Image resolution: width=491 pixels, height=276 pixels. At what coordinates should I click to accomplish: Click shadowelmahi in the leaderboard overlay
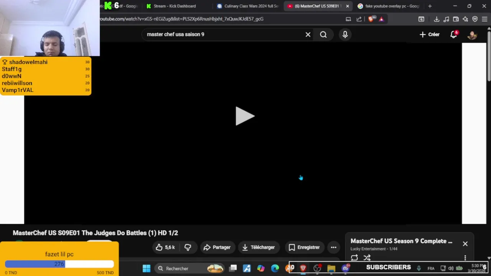click(x=28, y=62)
